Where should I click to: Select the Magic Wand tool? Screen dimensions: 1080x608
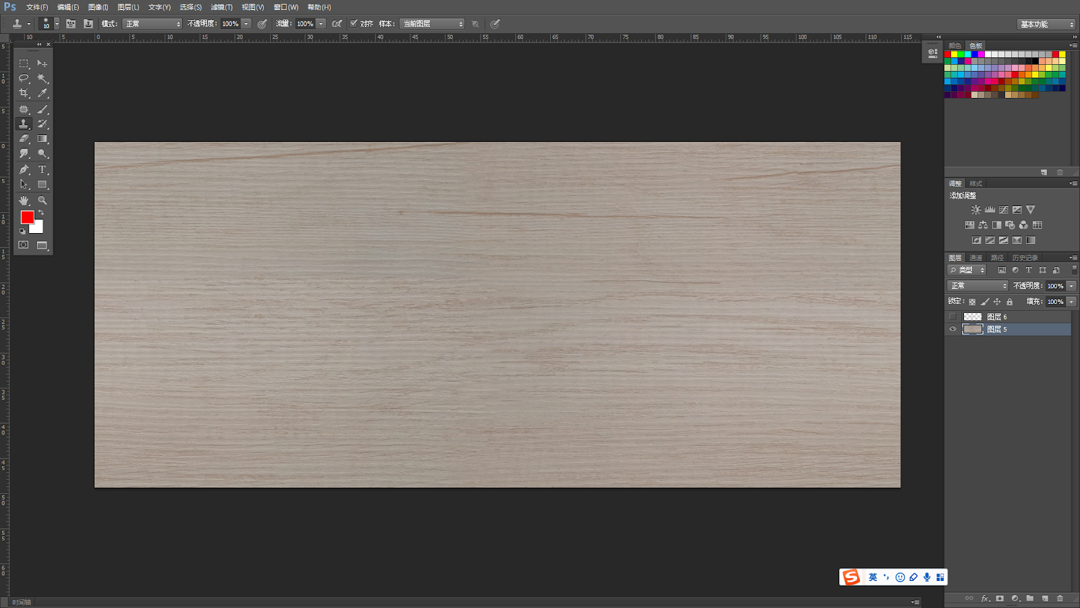pos(43,78)
